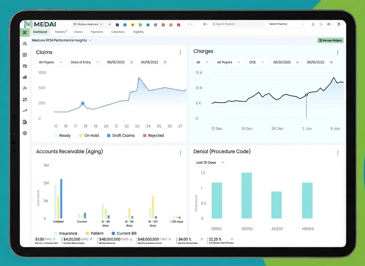Click Charges start date field 06/10/2022

pos(286,62)
